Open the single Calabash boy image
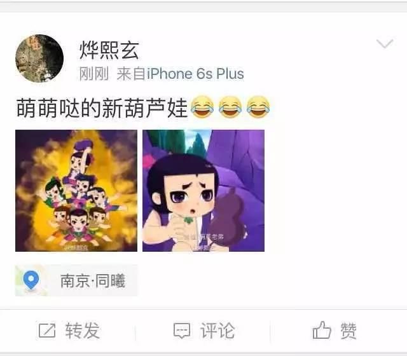407x356 pixels. (203, 191)
